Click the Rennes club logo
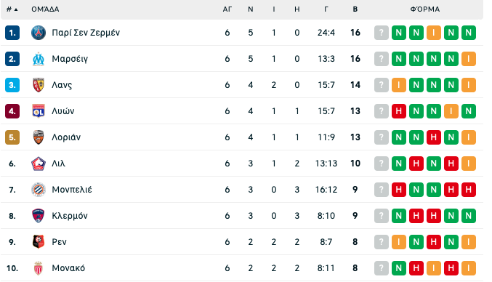492x282 pixels. click(x=39, y=242)
